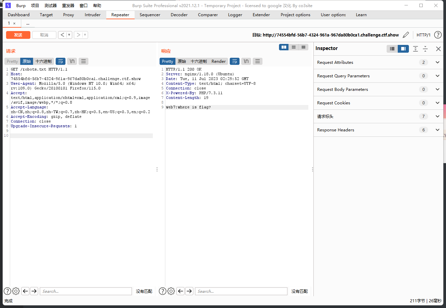The image size is (446, 308).
Task: Toggle request show non-printable \n characters
Action: pyautogui.click(x=72, y=61)
